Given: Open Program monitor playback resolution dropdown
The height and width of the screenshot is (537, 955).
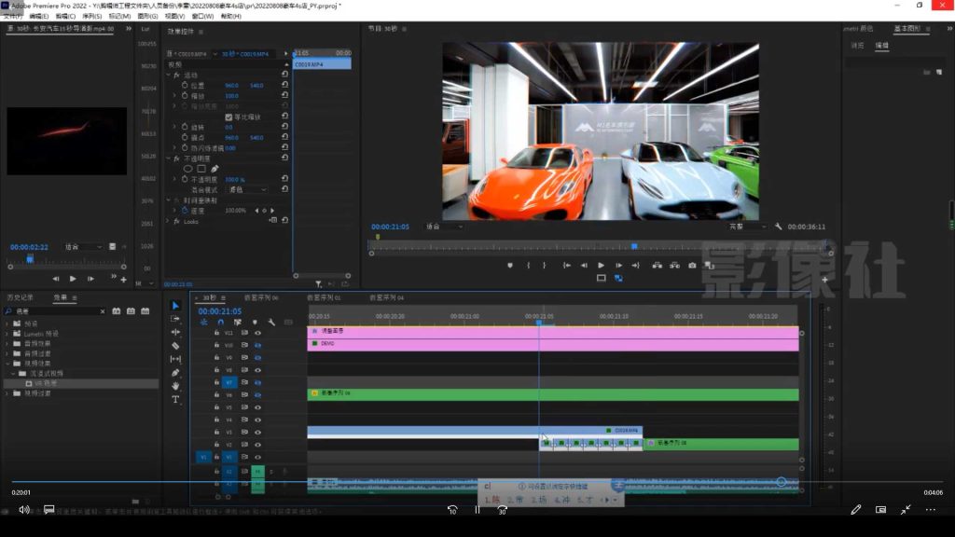Looking at the screenshot, I should click(x=747, y=227).
